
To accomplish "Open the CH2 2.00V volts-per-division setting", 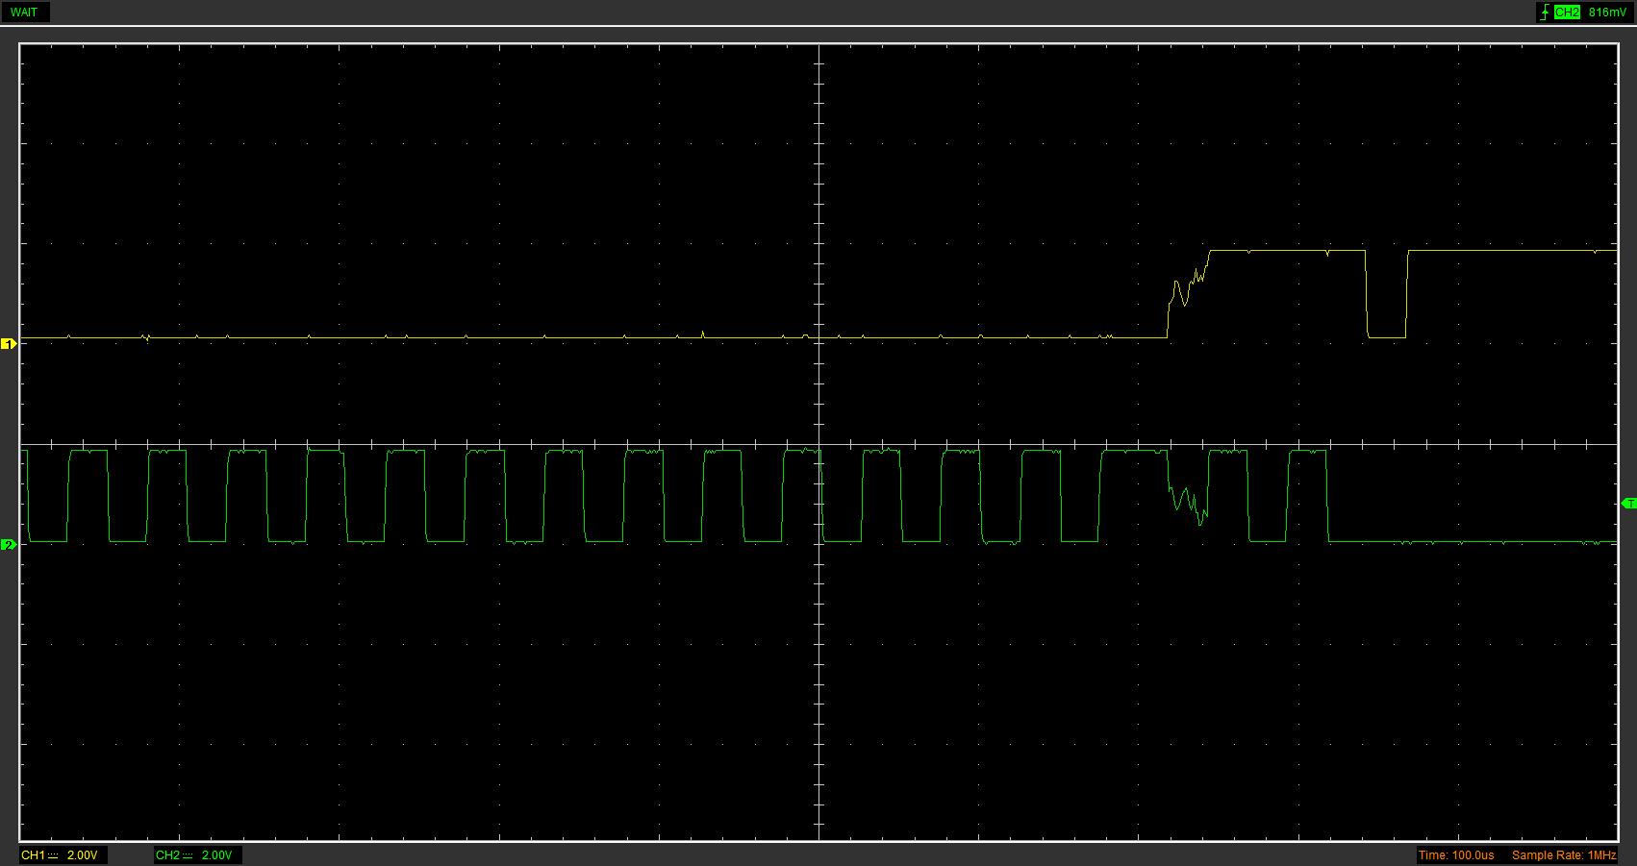I will point(216,854).
